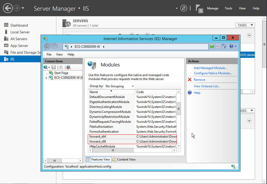Go to IIS Manager Home page

(x=224, y=46)
